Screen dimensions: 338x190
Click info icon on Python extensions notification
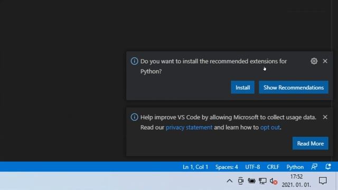134,61
